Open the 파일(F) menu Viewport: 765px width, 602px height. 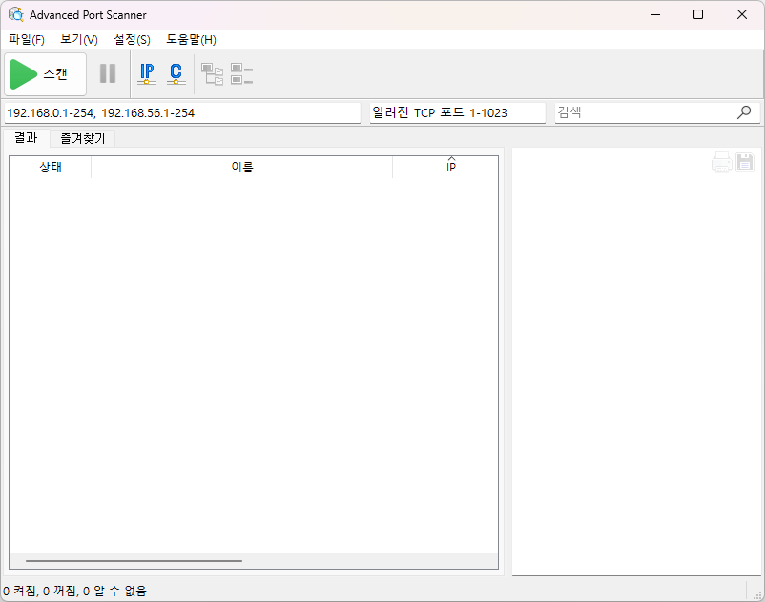click(27, 40)
